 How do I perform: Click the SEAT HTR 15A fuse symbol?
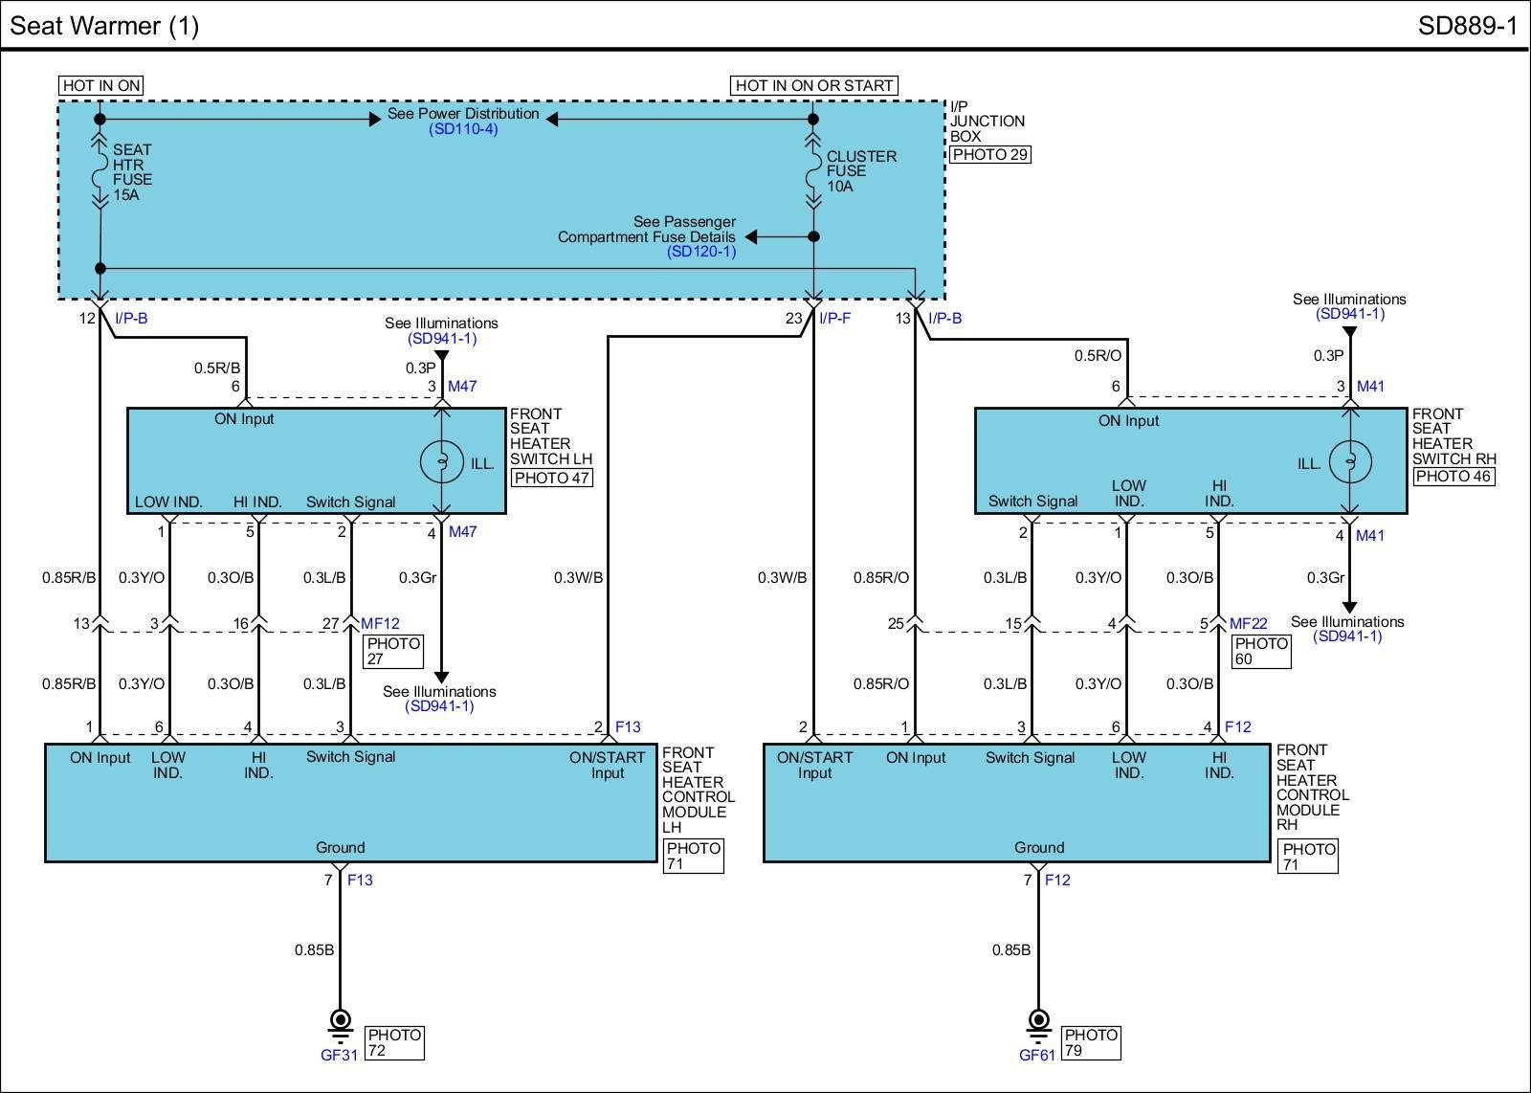100,172
